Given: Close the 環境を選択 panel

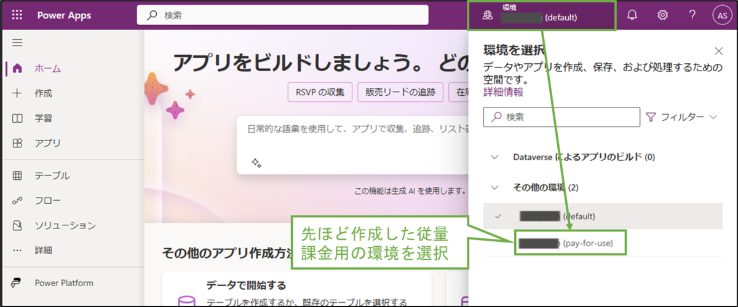Looking at the screenshot, I should 718,52.
